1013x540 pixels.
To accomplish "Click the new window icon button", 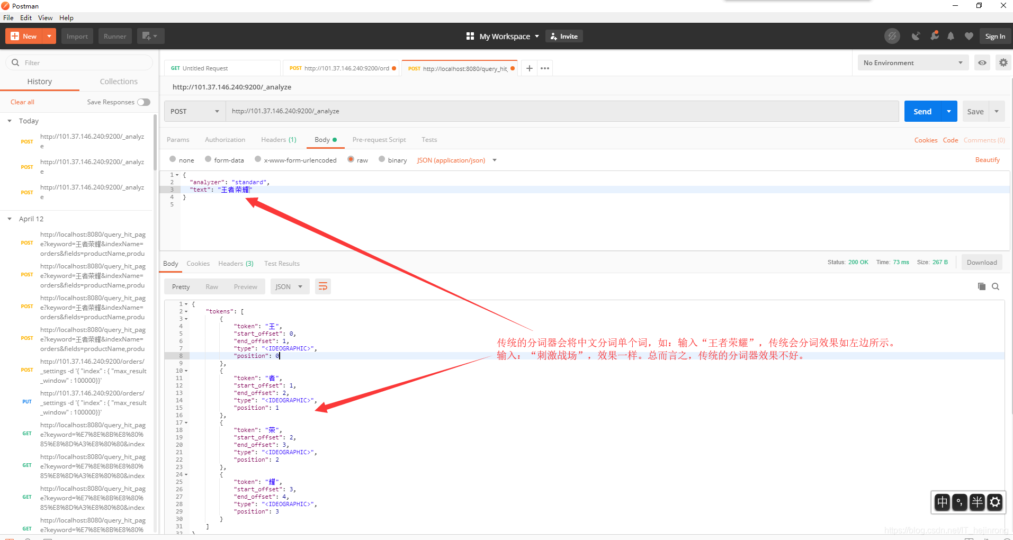I will point(150,36).
